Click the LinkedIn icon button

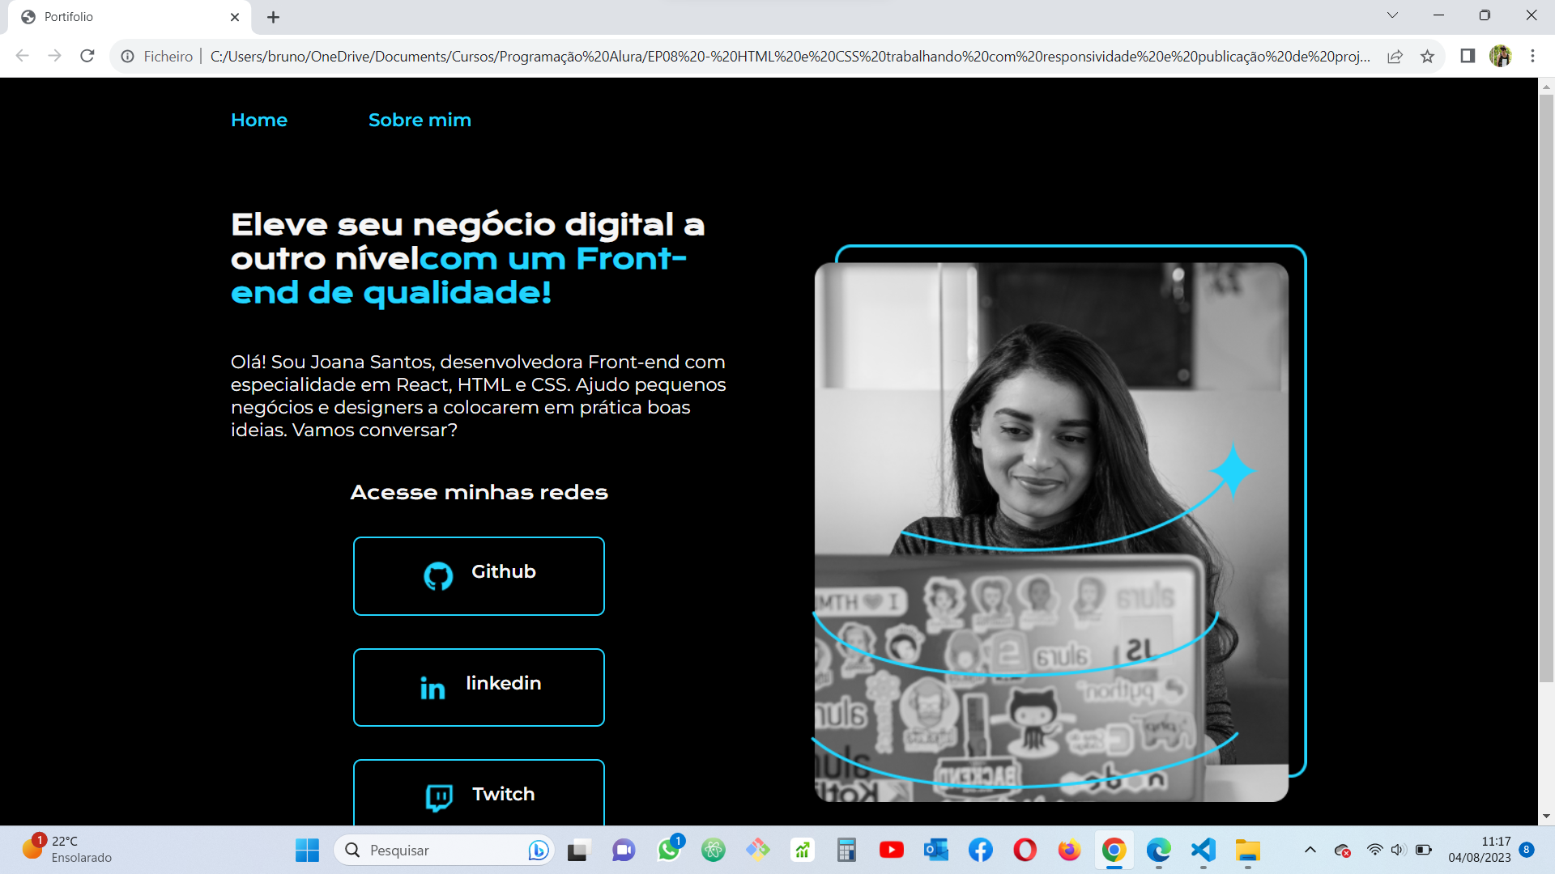click(x=432, y=687)
